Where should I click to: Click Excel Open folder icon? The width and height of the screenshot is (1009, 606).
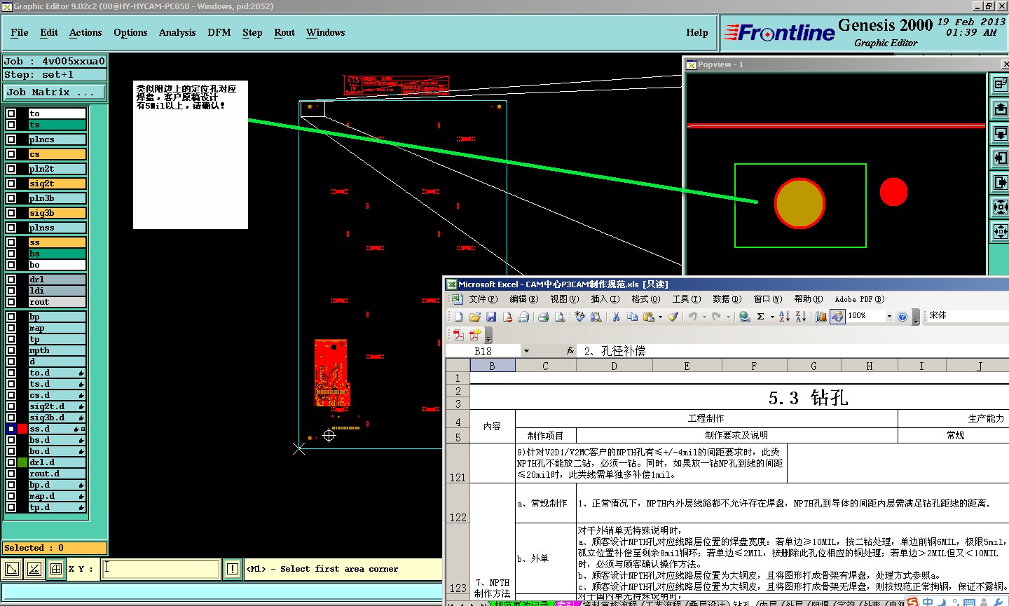pos(475,317)
